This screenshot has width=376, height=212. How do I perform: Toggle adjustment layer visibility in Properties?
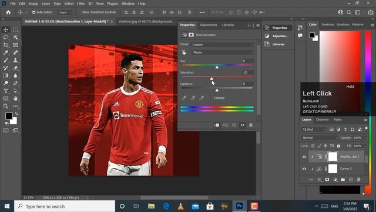click(242, 125)
